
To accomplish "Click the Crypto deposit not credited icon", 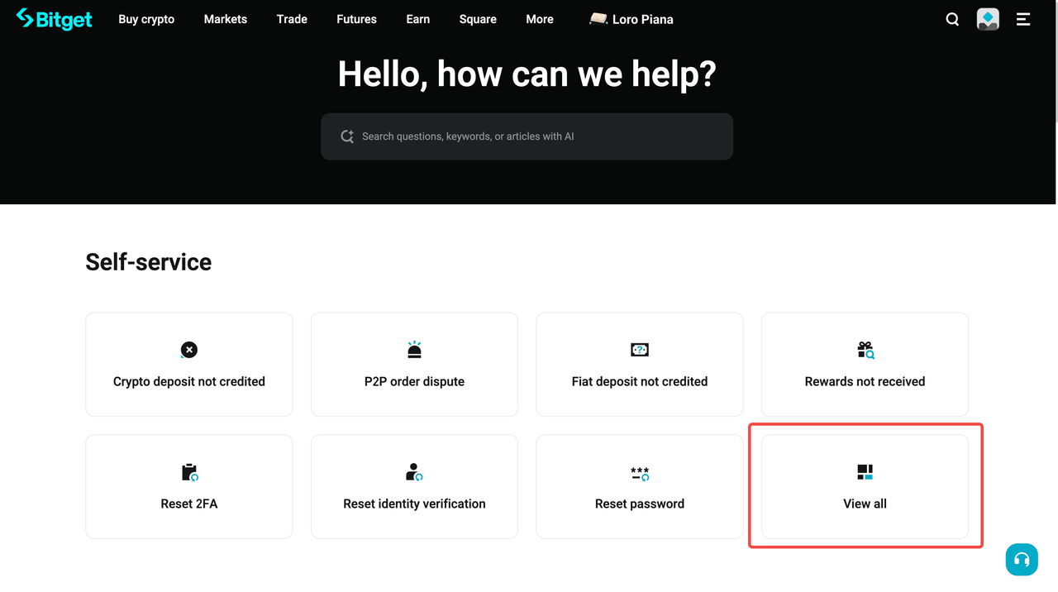I will click(188, 350).
